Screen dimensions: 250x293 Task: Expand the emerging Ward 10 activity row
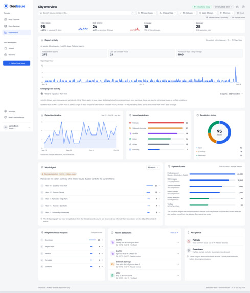[x=142, y=94]
